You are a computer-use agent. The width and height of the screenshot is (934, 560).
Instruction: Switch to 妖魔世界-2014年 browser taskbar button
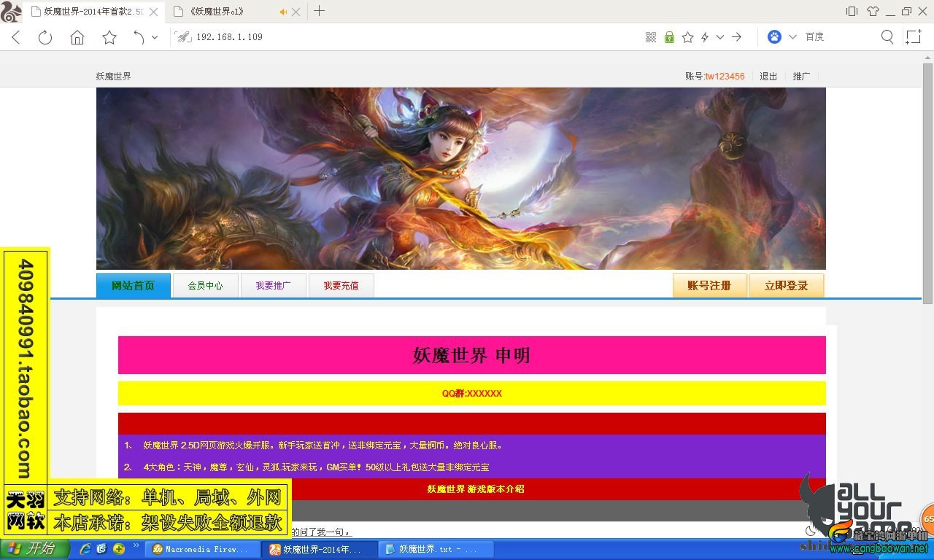320,549
